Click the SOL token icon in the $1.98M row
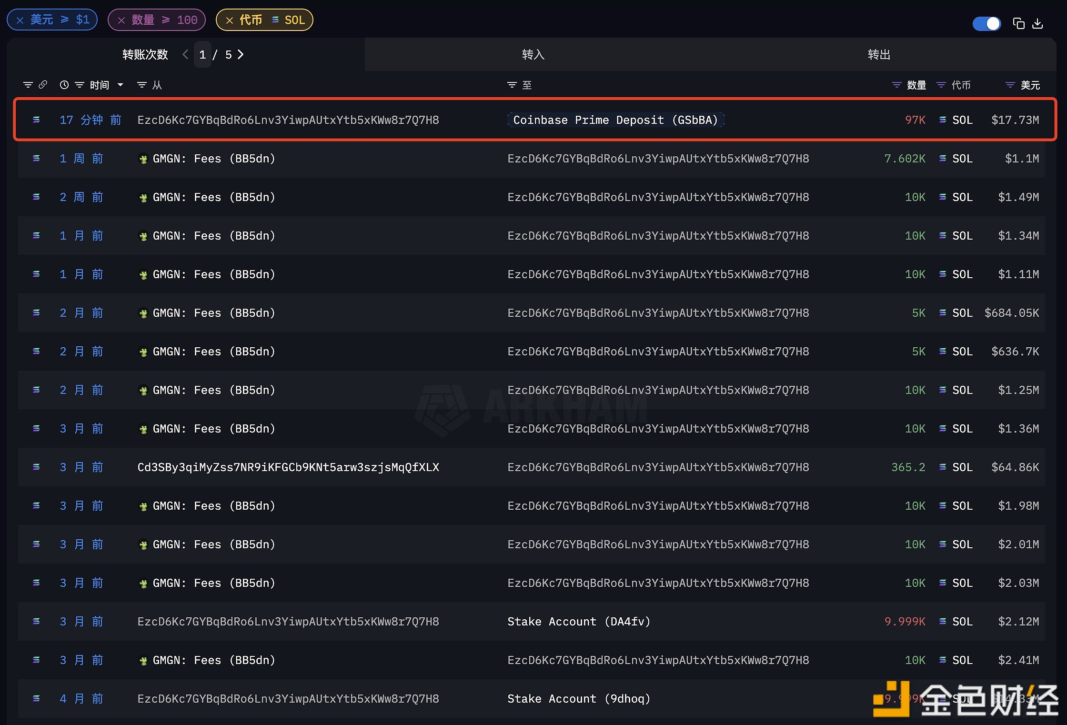 click(x=943, y=505)
